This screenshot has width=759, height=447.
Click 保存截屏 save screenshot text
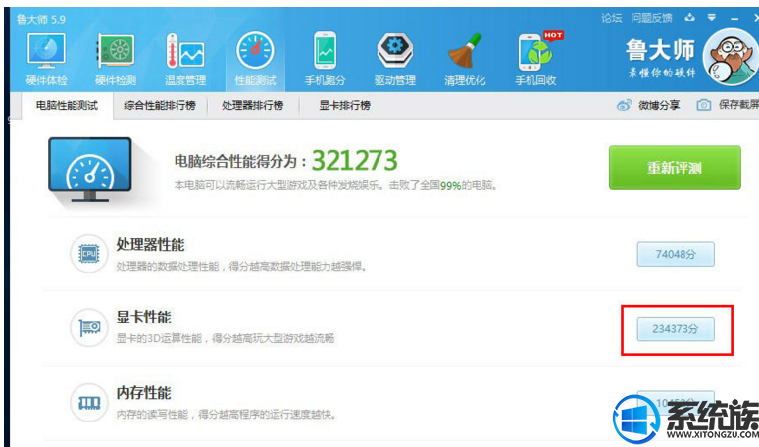pyautogui.click(x=738, y=105)
